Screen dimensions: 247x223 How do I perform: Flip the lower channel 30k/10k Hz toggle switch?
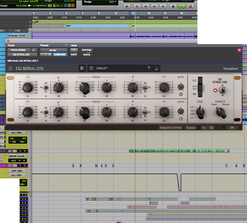click(145, 112)
